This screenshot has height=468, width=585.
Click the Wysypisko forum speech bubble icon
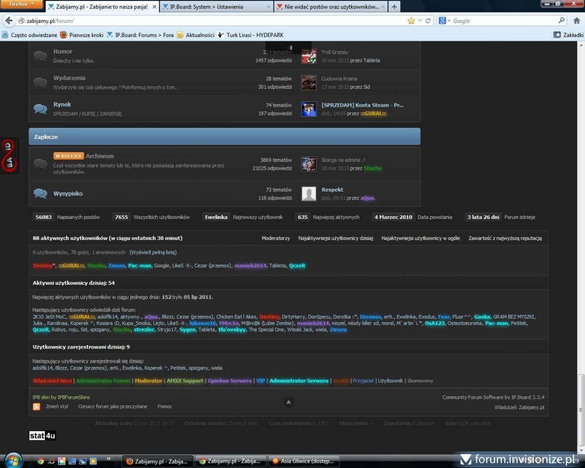click(x=40, y=194)
